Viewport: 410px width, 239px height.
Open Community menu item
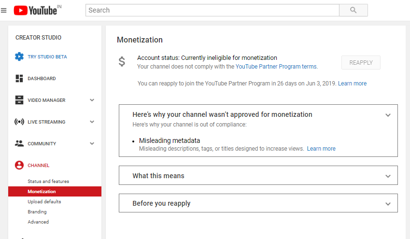click(x=42, y=143)
